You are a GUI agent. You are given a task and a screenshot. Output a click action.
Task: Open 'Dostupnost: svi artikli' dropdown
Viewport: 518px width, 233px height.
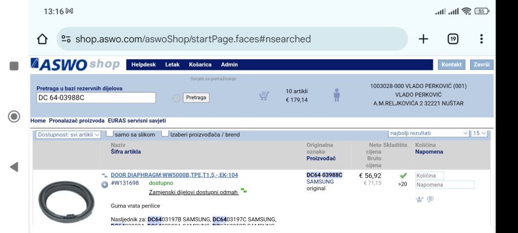coord(68,134)
